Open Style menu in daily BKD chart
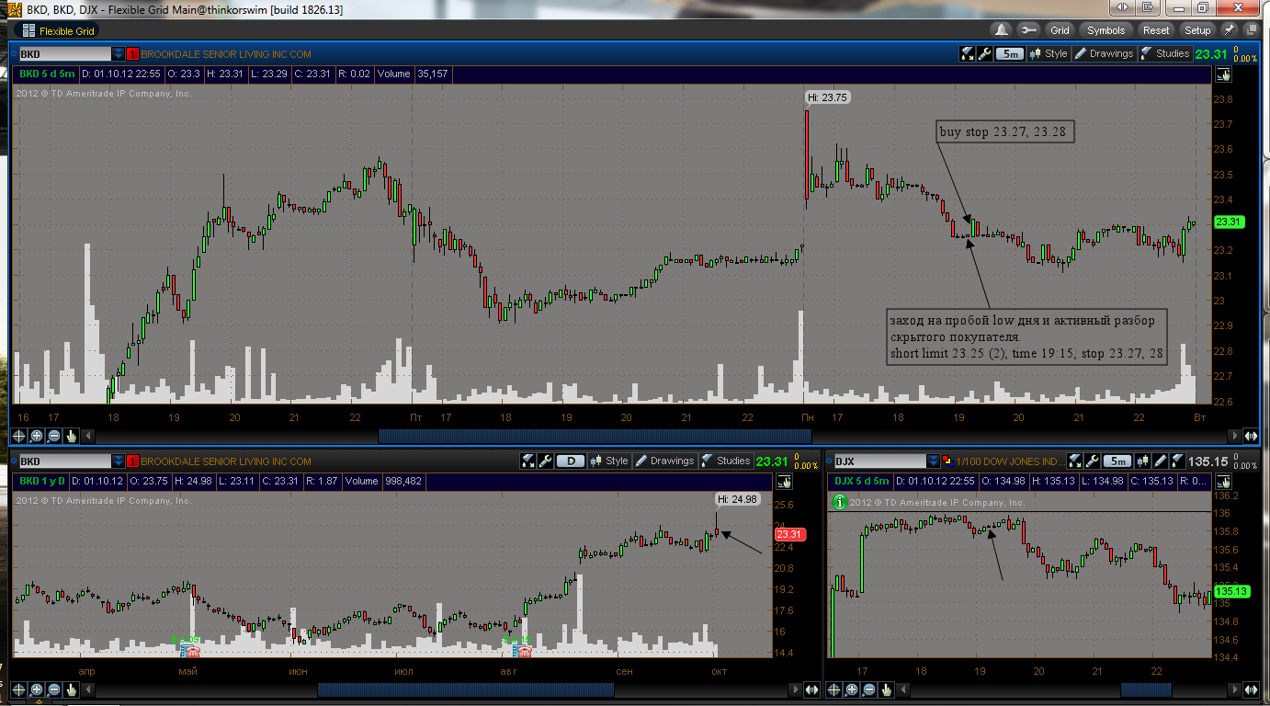The height and width of the screenshot is (706, 1270). (609, 461)
